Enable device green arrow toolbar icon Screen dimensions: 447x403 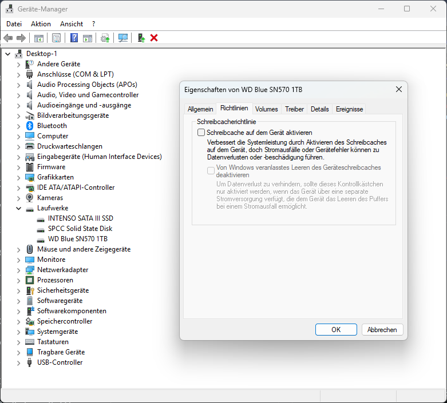141,38
